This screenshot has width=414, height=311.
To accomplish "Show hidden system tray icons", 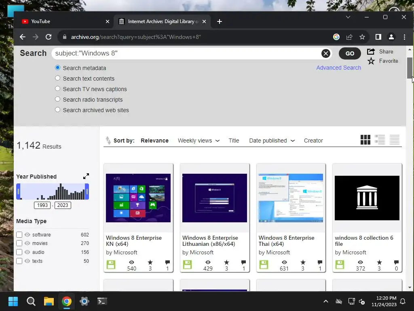I will coord(326,301).
